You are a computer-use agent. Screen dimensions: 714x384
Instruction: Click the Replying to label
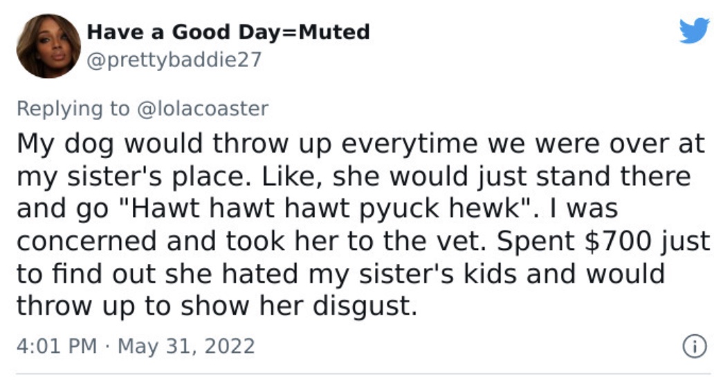coord(73,109)
